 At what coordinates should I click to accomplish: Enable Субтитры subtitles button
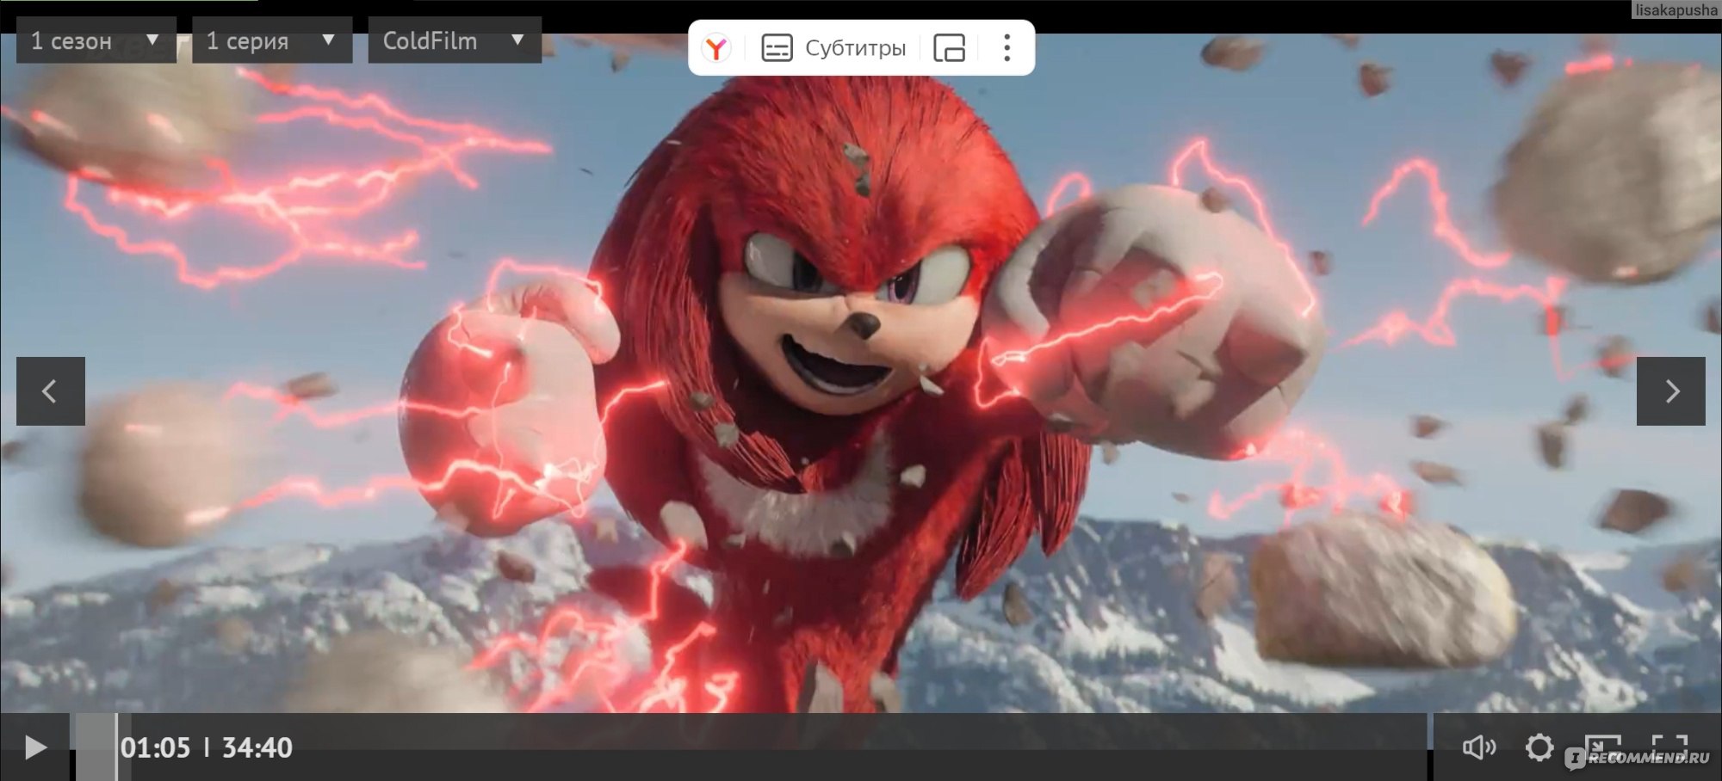pyautogui.click(x=834, y=48)
